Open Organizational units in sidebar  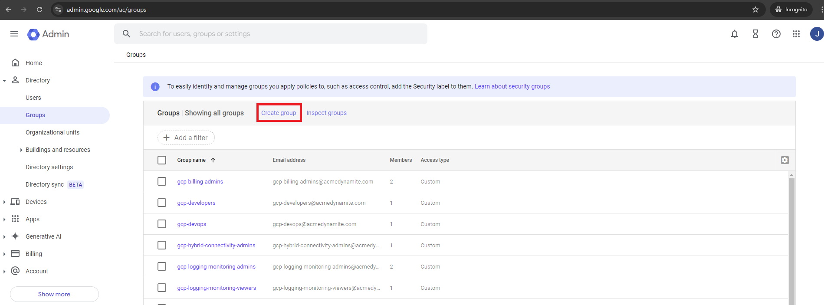(x=53, y=132)
